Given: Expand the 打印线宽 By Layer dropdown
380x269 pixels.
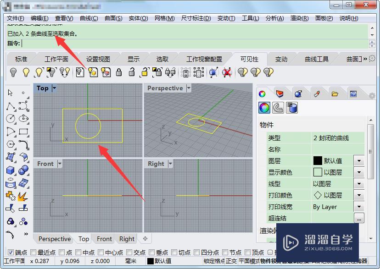Looking at the screenshot, I should click(359, 207).
